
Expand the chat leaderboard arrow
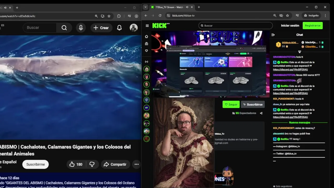(300, 52)
